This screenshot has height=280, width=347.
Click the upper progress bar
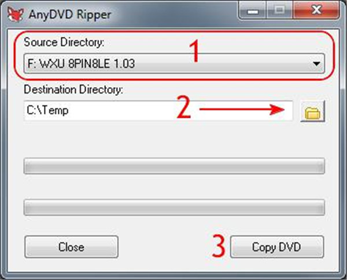pyautogui.click(x=174, y=166)
